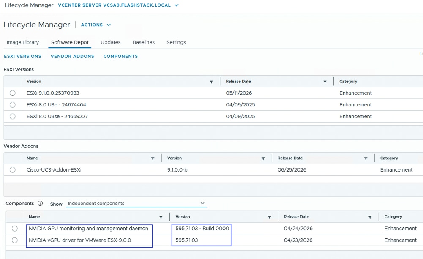Filter Components by Release Date column
The height and width of the screenshot is (259, 423).
point(370,217)
